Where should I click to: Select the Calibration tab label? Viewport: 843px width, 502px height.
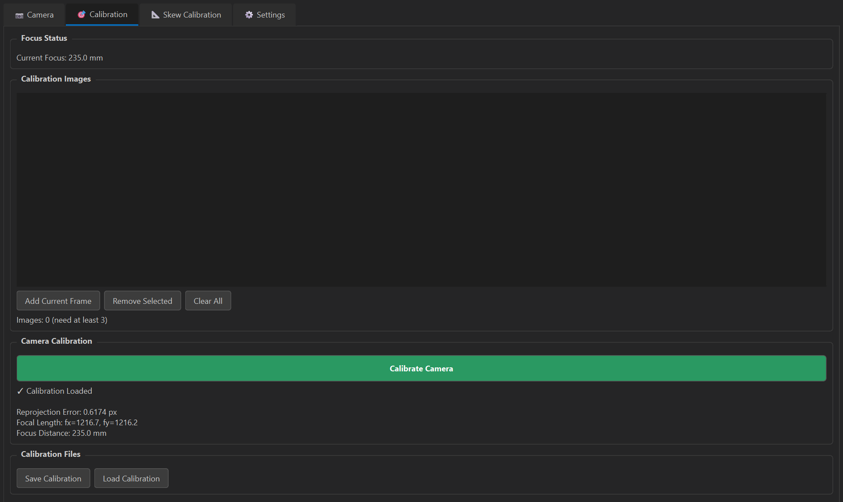pos(108,14)
